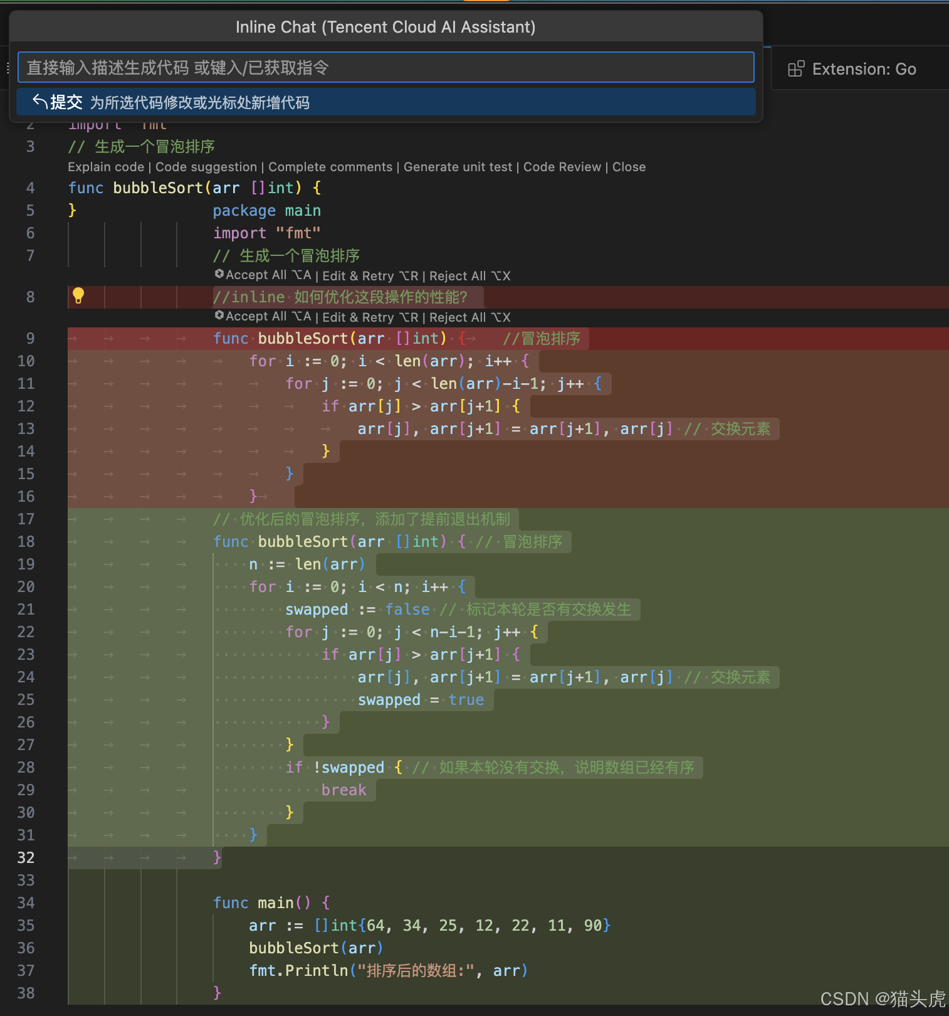Click 'bubbleSort(arr)' call on line 36
The width and height of the screenshot is (949, 1016).
tap(316, 948)
